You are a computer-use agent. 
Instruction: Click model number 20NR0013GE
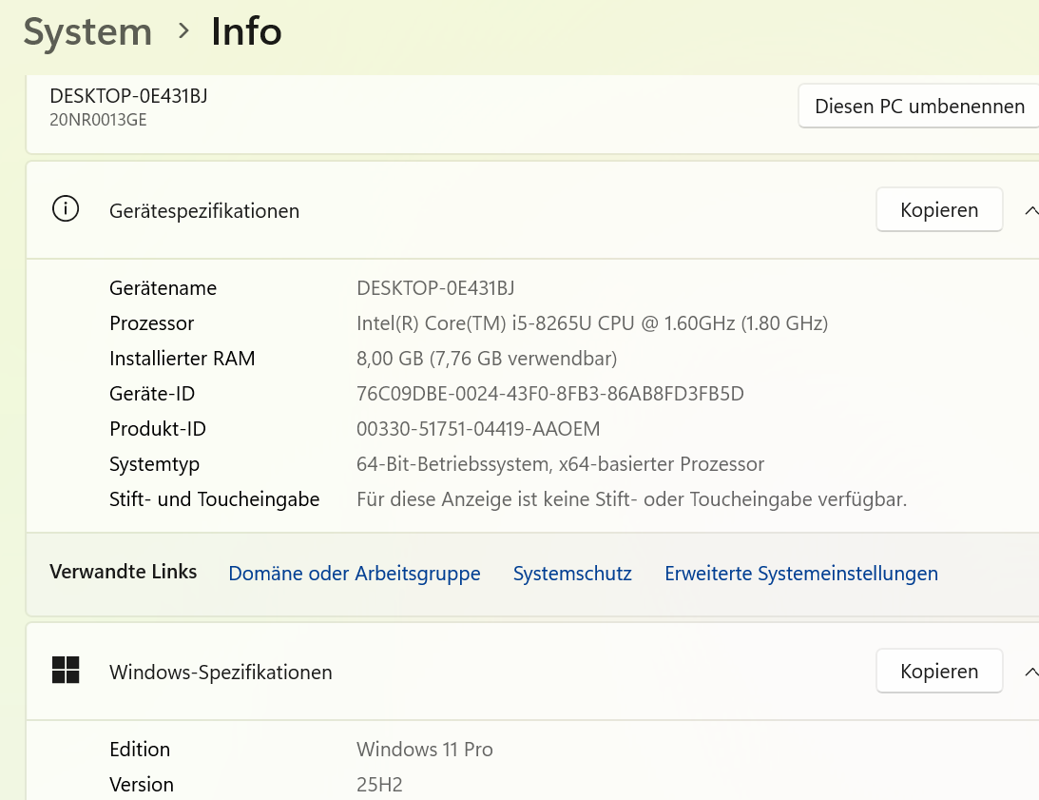click(x=98, y=120)
